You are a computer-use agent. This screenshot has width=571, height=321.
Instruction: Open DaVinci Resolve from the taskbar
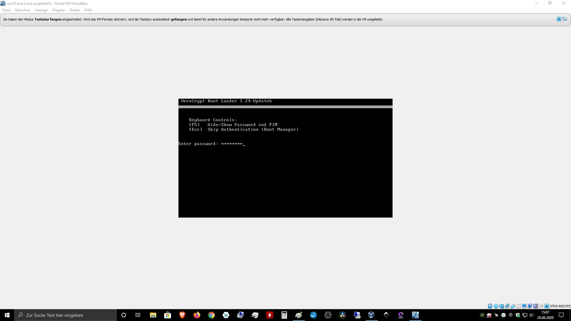[343, 315]
